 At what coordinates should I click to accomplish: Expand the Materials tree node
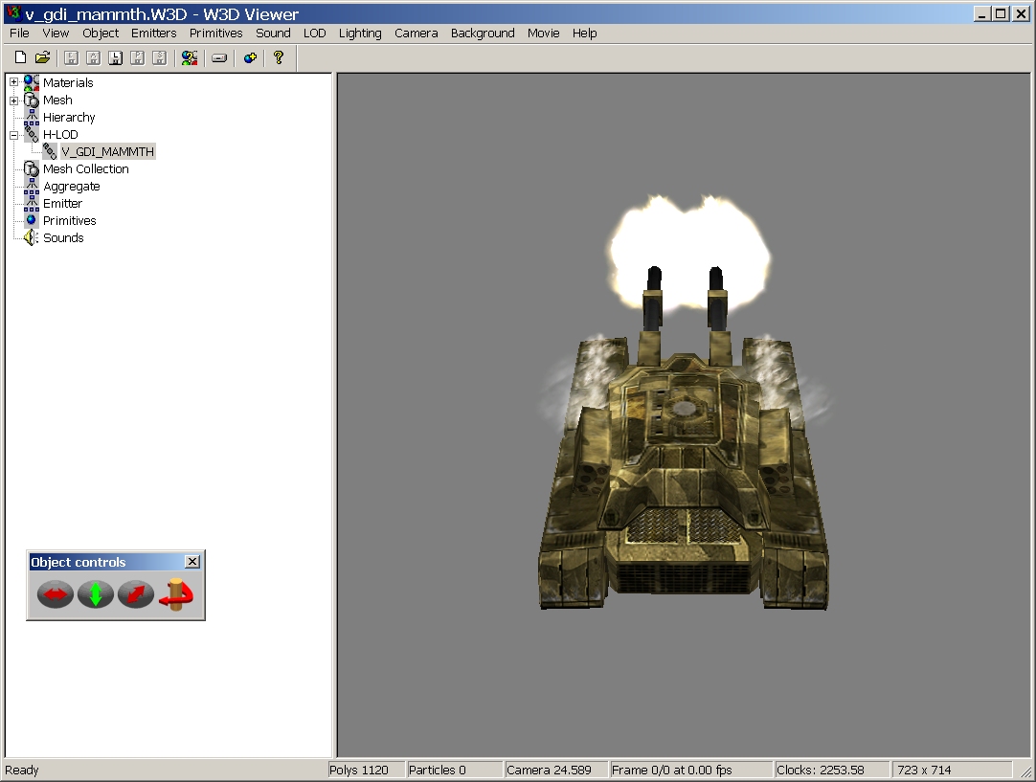pyautogui.click(x=13, y=82)
